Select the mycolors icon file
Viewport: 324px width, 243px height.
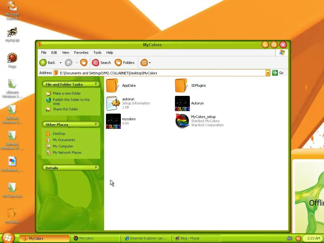point(113,121)
